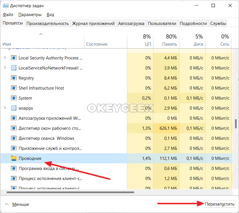Sort by the Сеть column header
This screenshot has height=213, width=239.
coord(218,40)
